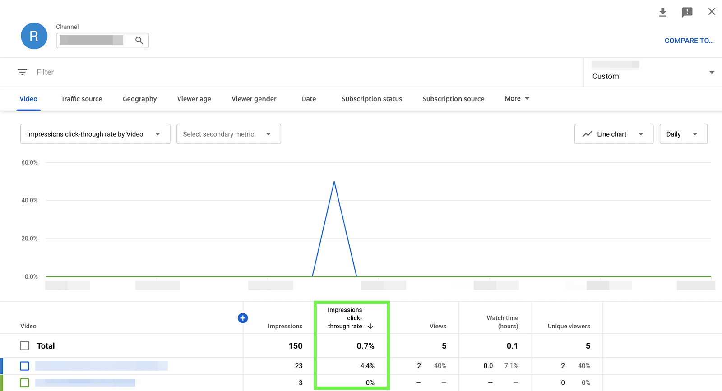The height and width of the screenshot is (391, 722).
Task: Expand the Select secondary metric dropdown
Action: point(228,134)
